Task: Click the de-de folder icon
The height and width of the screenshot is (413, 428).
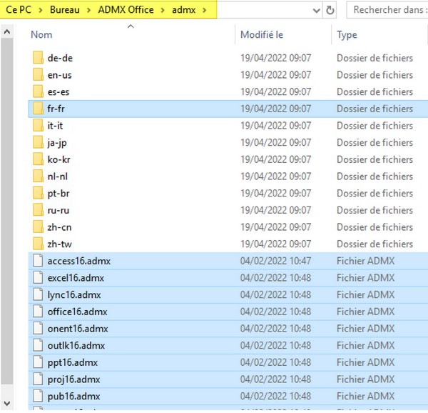Action: pos(39,58)
